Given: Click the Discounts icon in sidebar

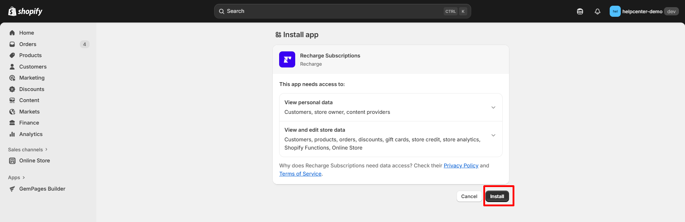Looking at the screenshot, I should coord(12,89).
